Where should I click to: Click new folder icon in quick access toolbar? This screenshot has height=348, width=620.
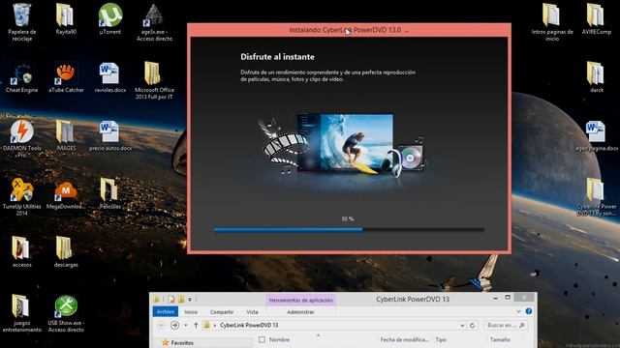(181, 299)
